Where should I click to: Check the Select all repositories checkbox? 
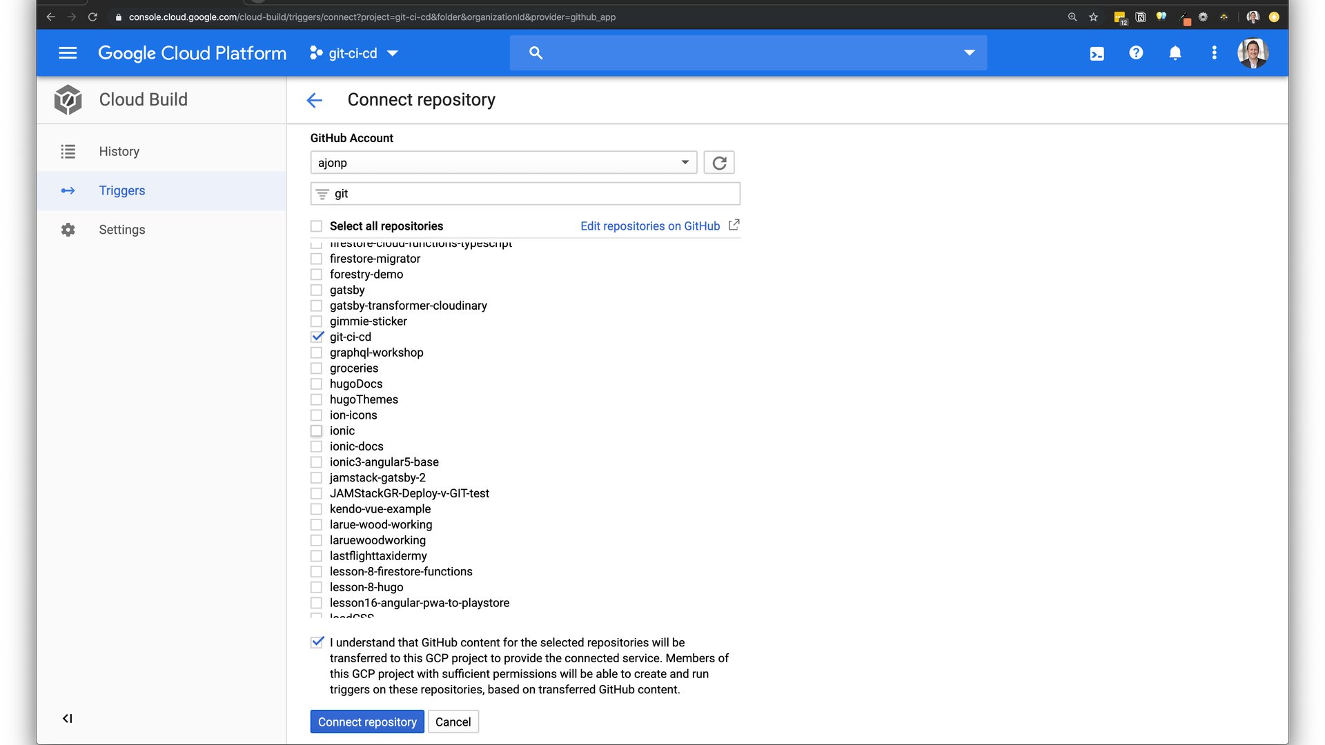pyautogui.click(x=317, y=226)
